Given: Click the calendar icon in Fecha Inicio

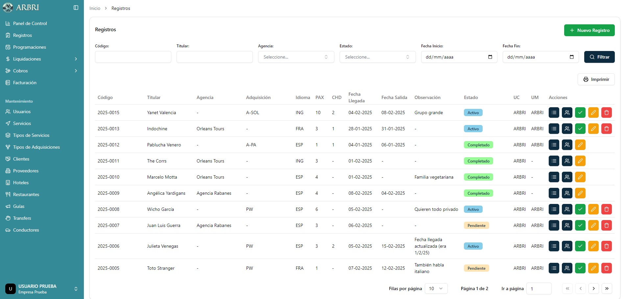Looking at the screenshot, I should click(x=490, y=57).
